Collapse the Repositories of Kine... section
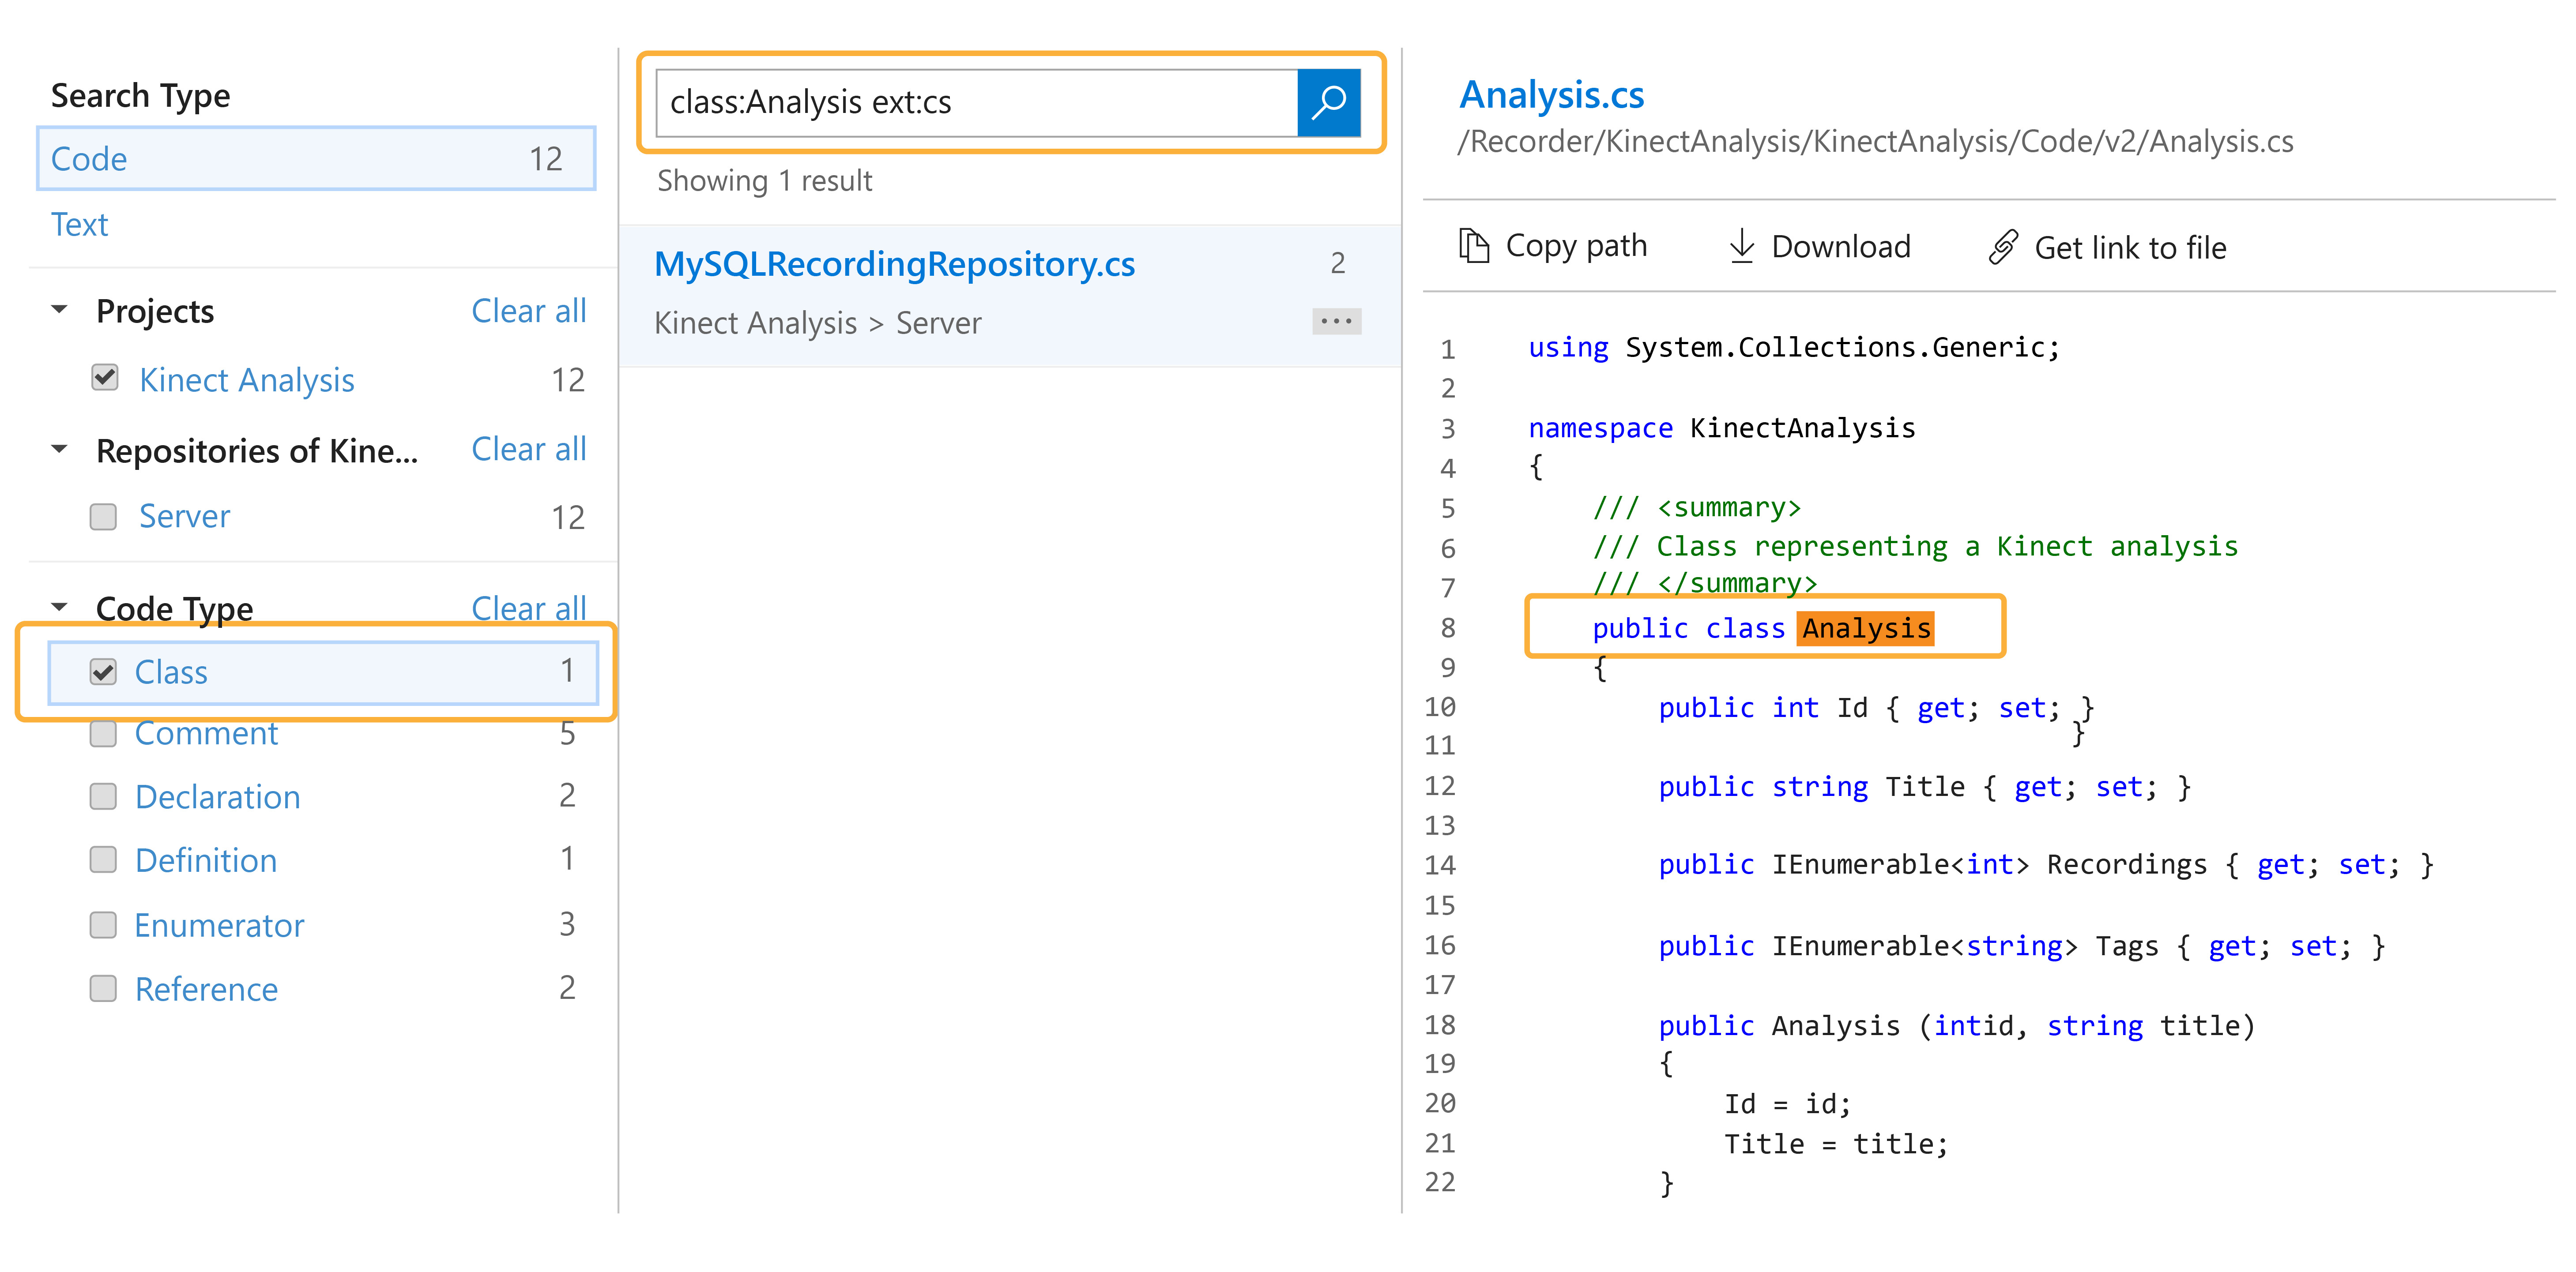Viewport: 2576px width, 1272px height. [x=60, y=450]
